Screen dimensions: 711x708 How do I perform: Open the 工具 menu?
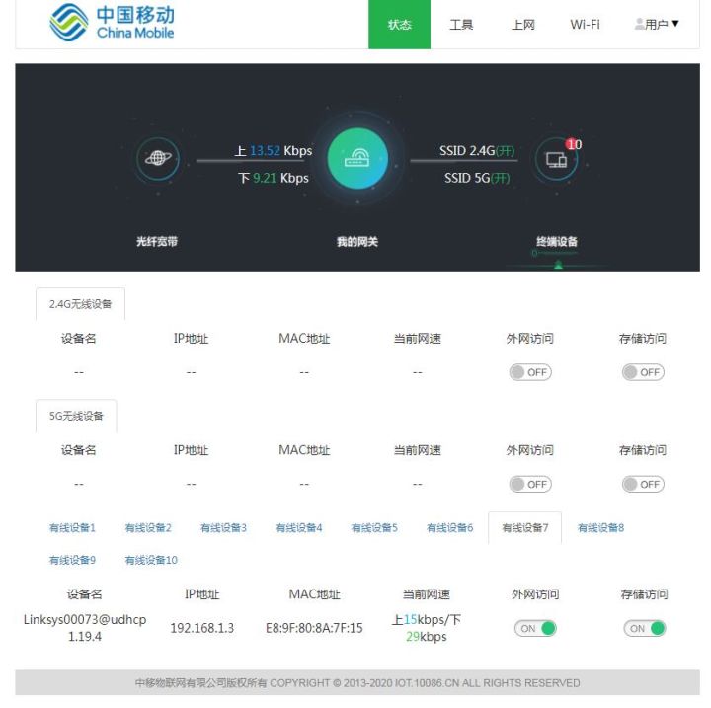461,25
